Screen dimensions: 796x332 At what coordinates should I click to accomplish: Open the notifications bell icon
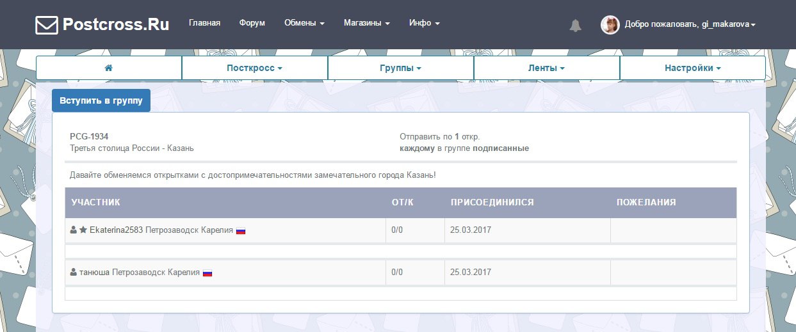tap(575, 25)
